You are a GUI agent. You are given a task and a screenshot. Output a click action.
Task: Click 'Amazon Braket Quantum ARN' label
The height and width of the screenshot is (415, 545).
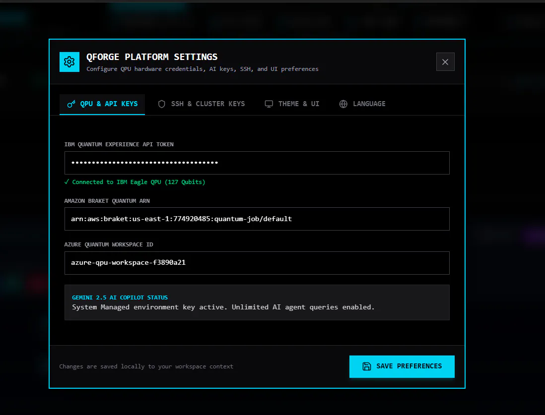tap(107, 201)
